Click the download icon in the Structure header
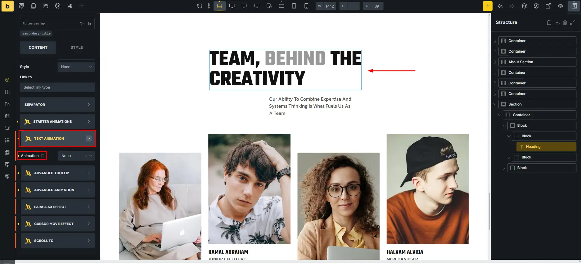Viewport: 581px width, 264px height. [557, 22]
